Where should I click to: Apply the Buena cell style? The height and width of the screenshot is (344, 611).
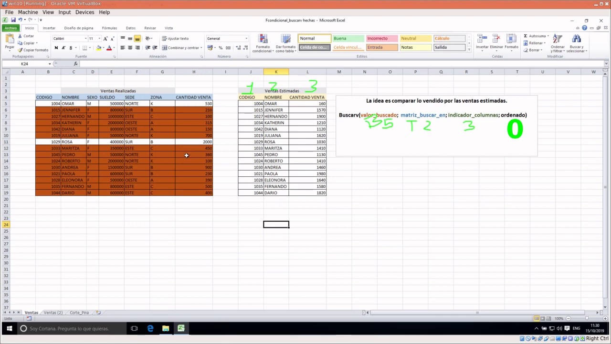coord(348,38)
